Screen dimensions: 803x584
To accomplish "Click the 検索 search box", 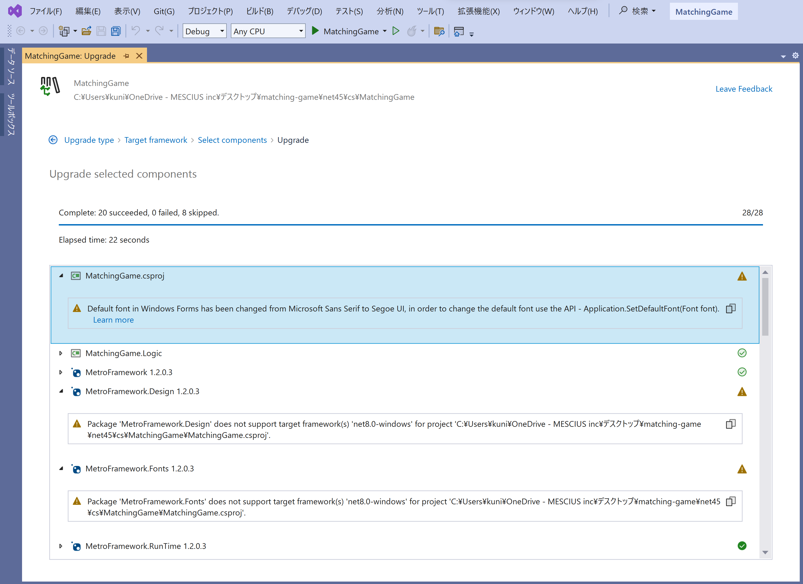I will pos(637,11).
